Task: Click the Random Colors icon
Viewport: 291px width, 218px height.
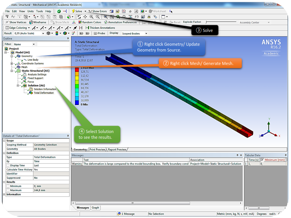Action: tap(90, 22)
